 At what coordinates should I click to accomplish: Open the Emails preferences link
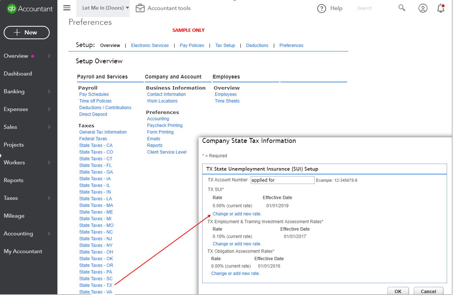[154, 139]
